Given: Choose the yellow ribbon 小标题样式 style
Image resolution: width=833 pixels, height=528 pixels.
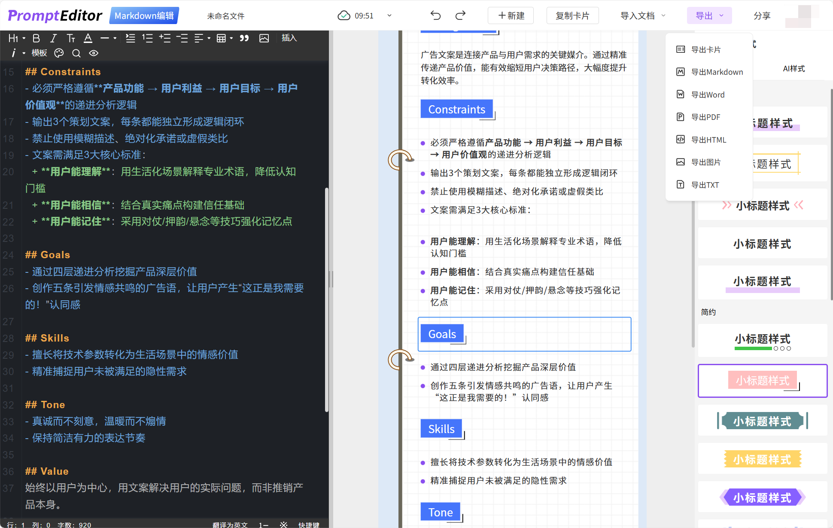Looking at the screenshot, I should tap(762, 459).
